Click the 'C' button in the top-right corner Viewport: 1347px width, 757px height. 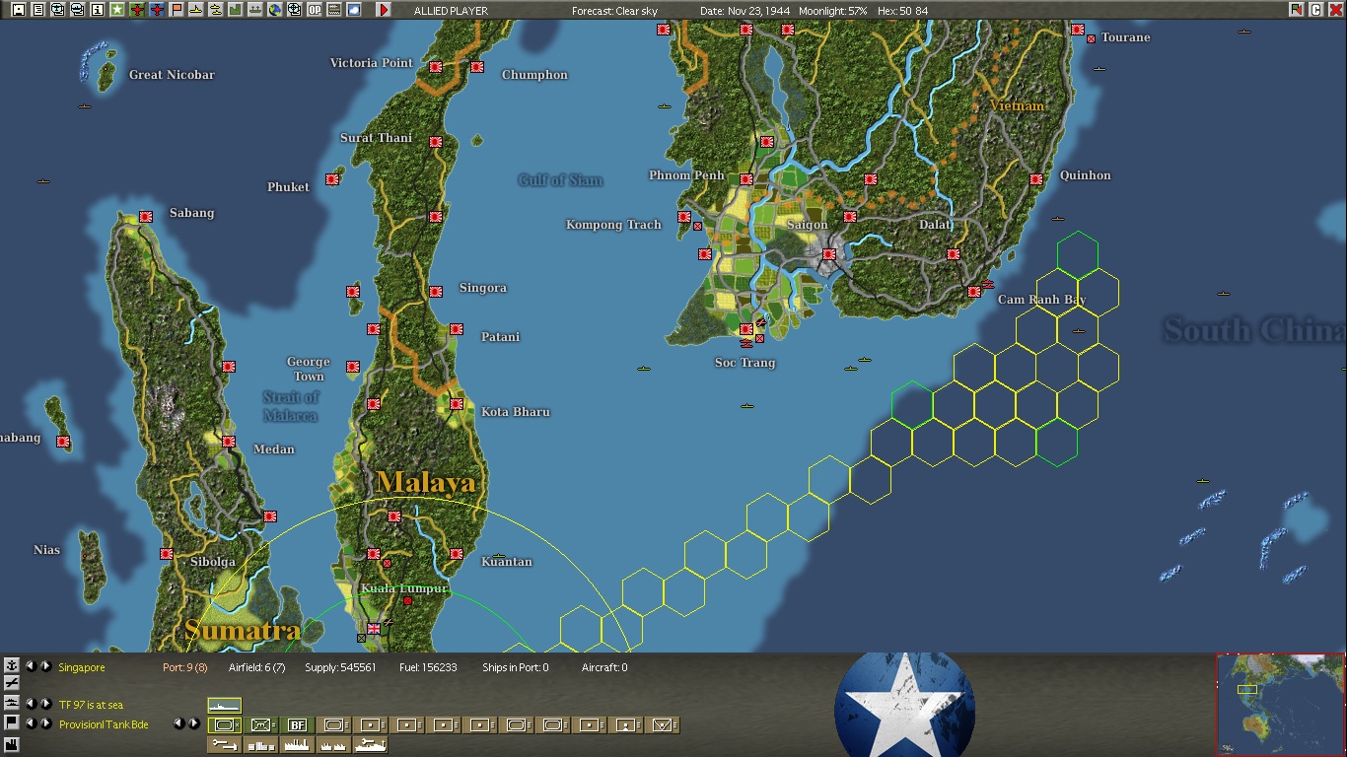pos(1315,10)
